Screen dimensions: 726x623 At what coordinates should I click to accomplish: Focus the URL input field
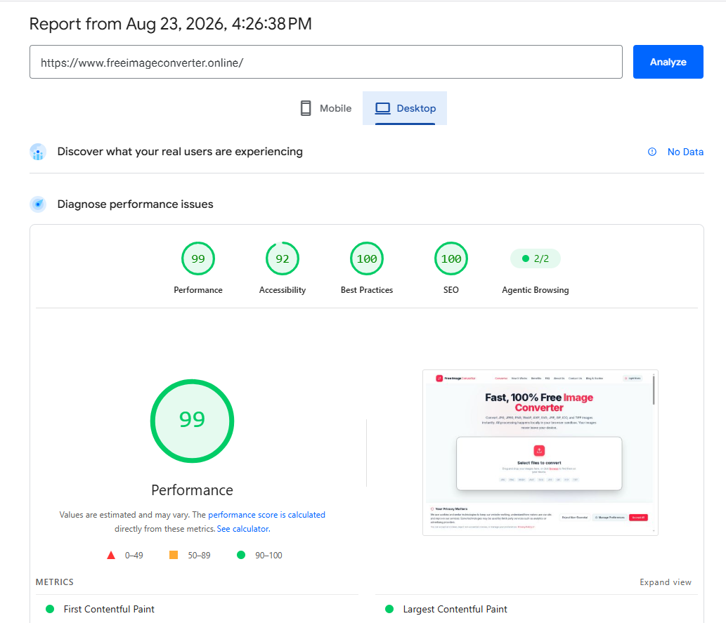tap(325, 62)
